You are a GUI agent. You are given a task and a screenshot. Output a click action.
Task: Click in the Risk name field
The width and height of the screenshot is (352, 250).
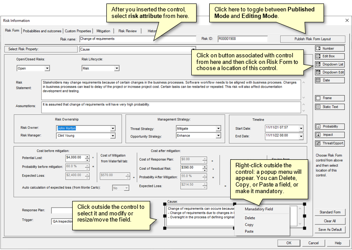(138, 39)
